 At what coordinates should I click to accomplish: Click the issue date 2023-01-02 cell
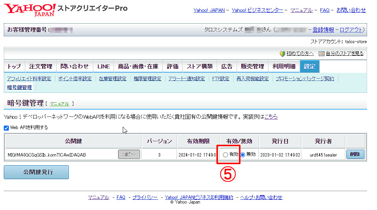coord(280,155)
